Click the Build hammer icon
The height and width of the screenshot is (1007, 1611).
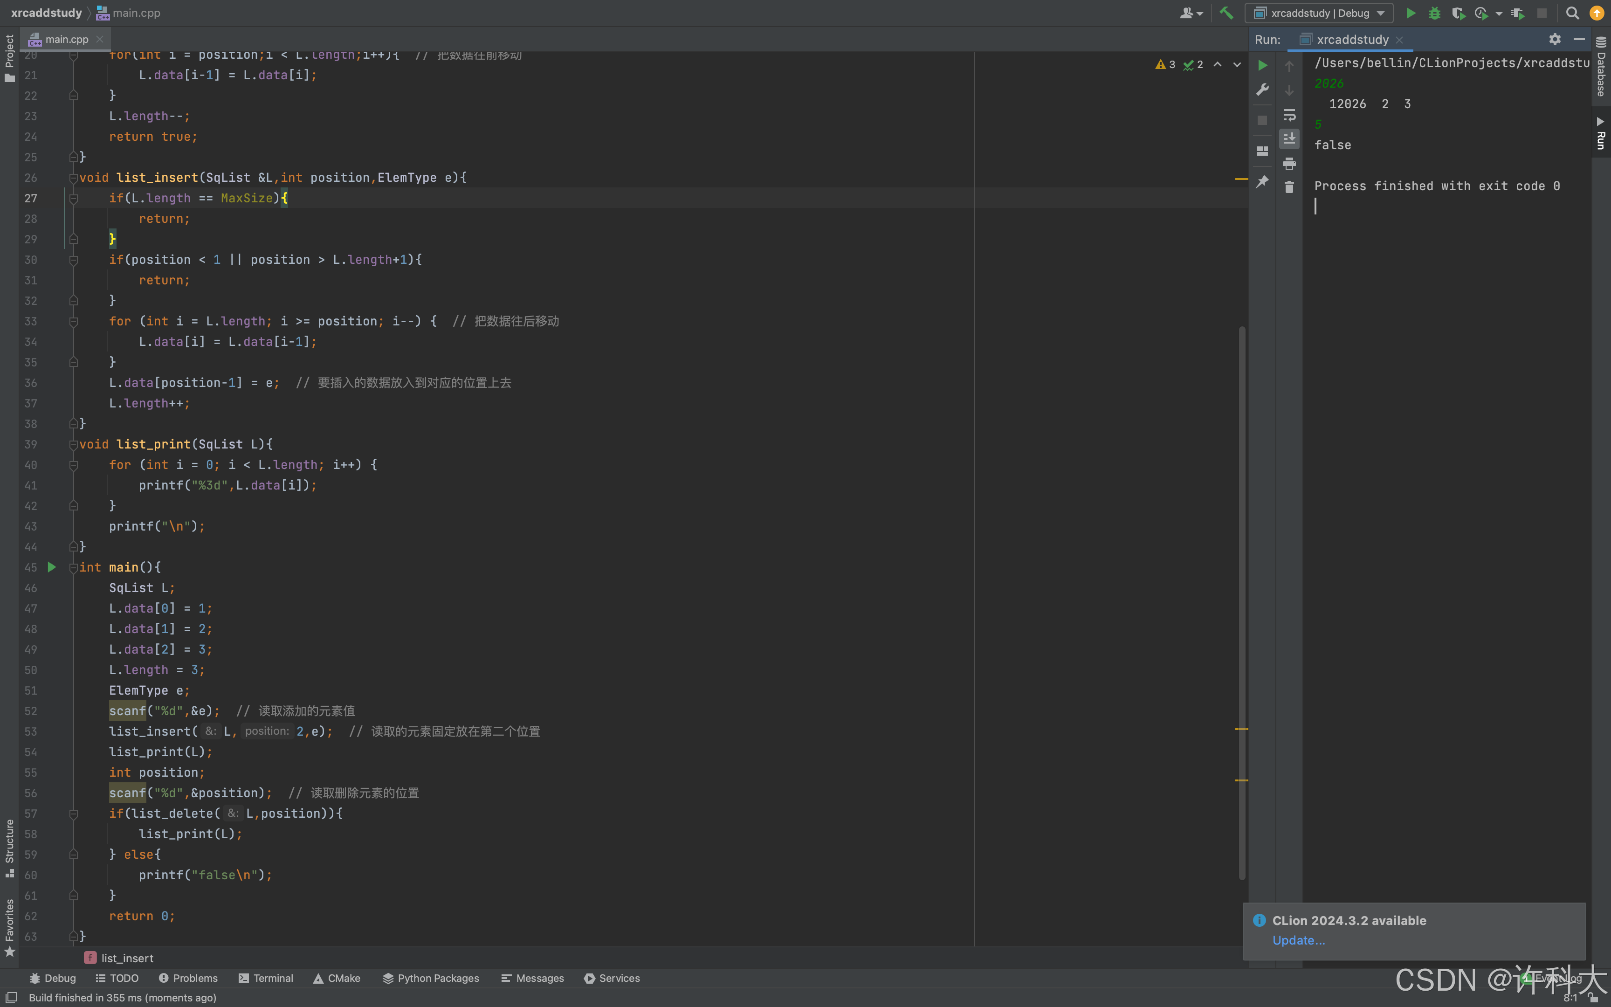click(x=1226, y=13)
